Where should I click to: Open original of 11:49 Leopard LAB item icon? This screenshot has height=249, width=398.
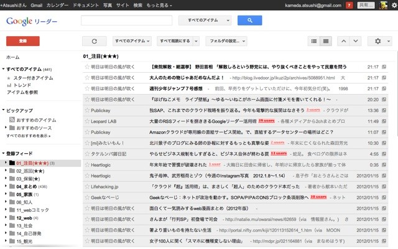click(x=384, y=121)
